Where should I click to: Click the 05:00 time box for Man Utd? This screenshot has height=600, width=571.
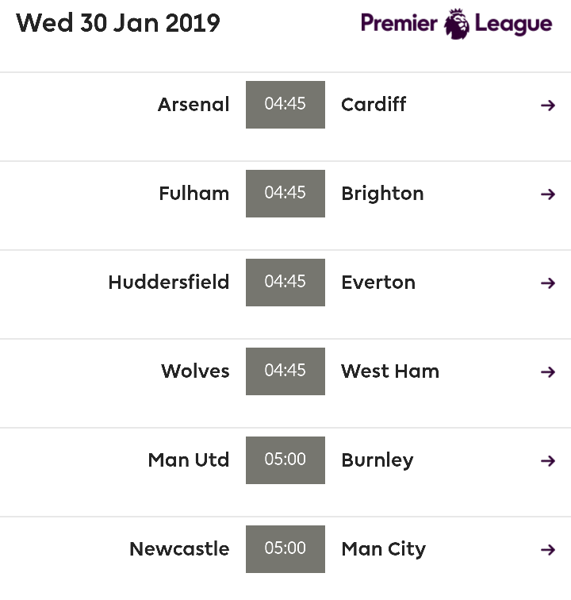(x=285, y=460)
